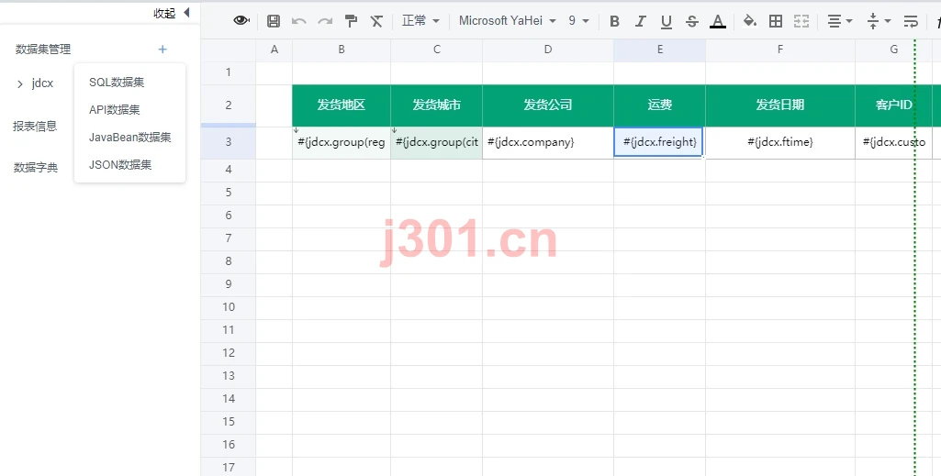941x476 pixels.
Task: Choose JavaBean数据集 from the menu
Action: (129, 138)
